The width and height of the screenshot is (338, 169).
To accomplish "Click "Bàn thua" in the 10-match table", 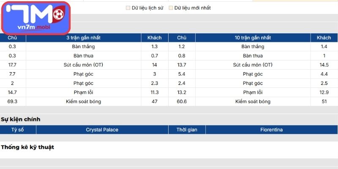I will point(253,56).
